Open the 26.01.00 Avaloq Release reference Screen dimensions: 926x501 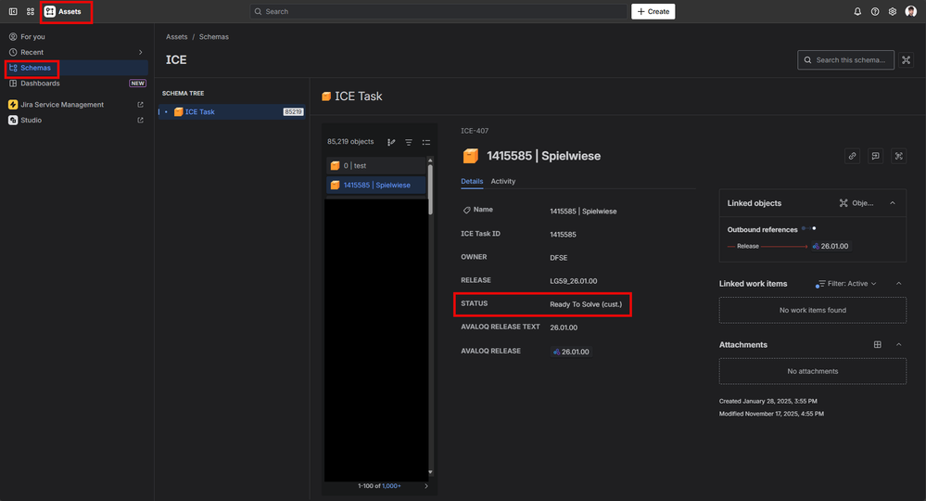point(571,352)
